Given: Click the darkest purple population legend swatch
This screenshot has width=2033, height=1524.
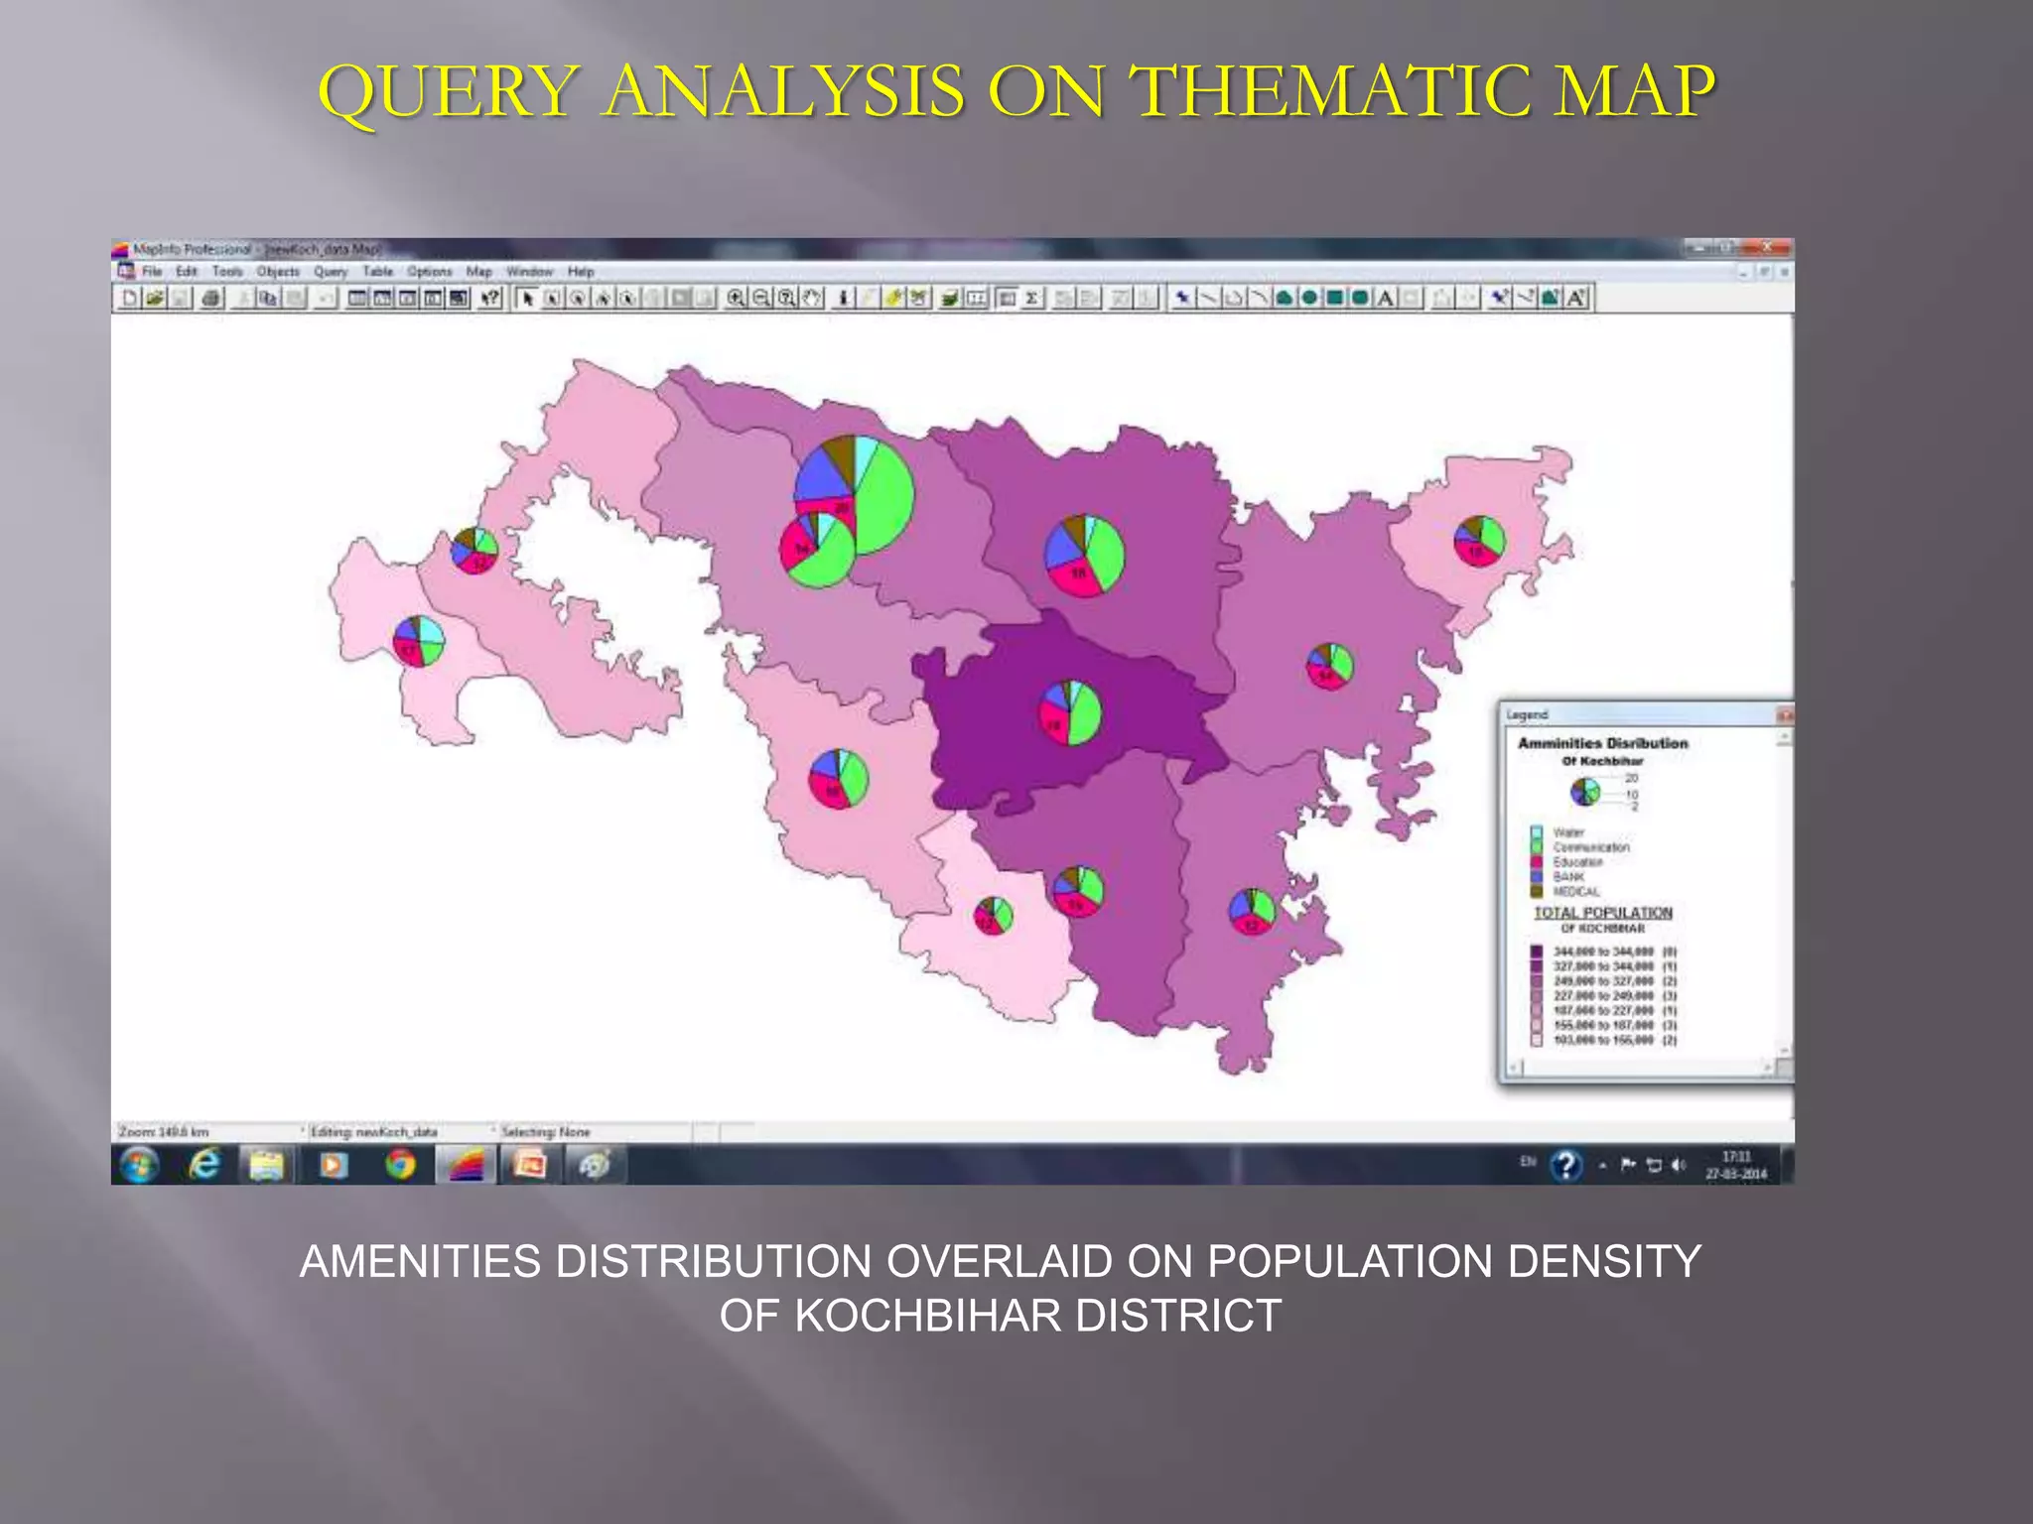Looking at the screenshot, I should [1537, 952].
